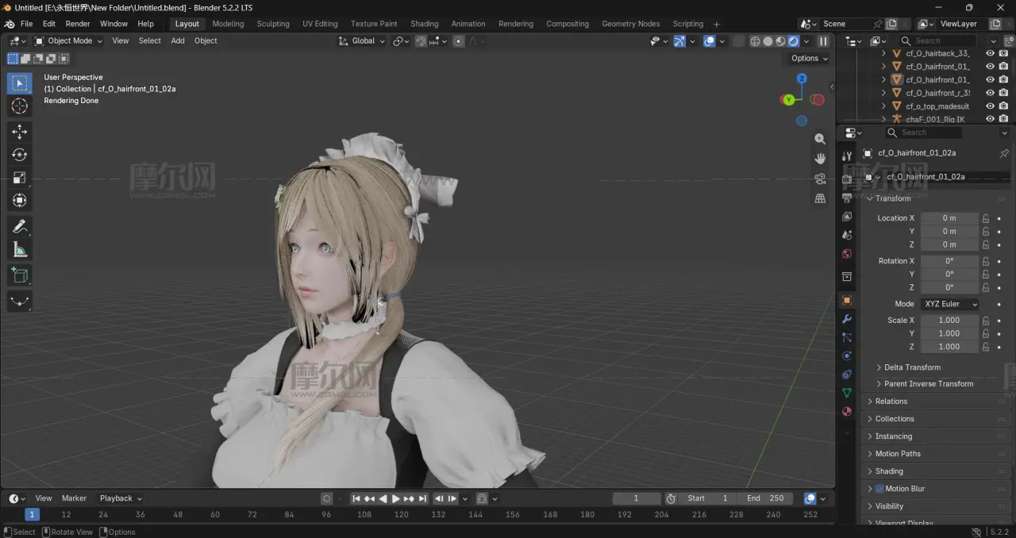
Task: Open the Object Mode dropdown
Action: tap(68, 41)
